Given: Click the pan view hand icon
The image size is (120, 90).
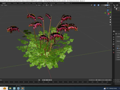Looking at the screenshot, I should [110, 20].
